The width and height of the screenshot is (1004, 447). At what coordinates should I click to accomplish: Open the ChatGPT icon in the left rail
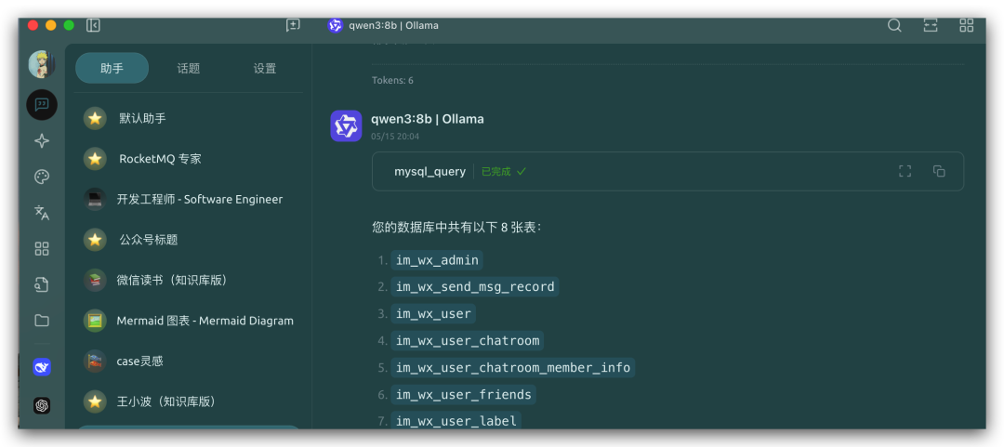point(42,405)
